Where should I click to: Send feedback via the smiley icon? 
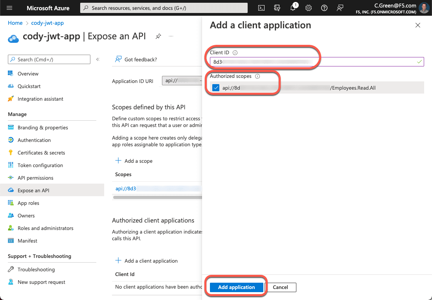[x=340, y=7]
